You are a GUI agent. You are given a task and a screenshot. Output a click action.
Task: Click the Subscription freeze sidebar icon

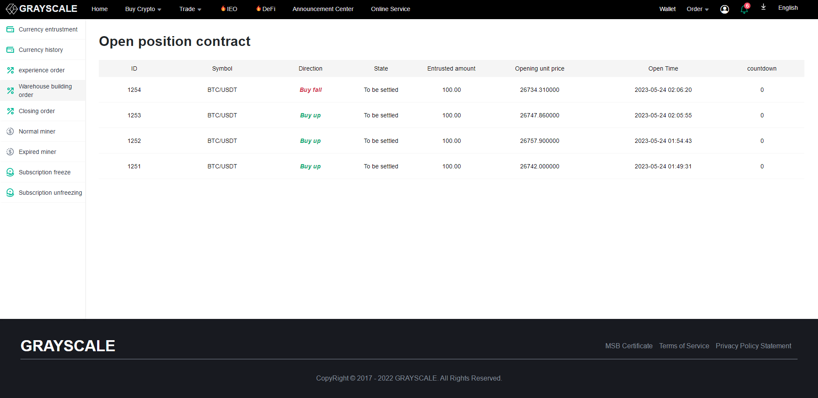click(x=10, y=172)
